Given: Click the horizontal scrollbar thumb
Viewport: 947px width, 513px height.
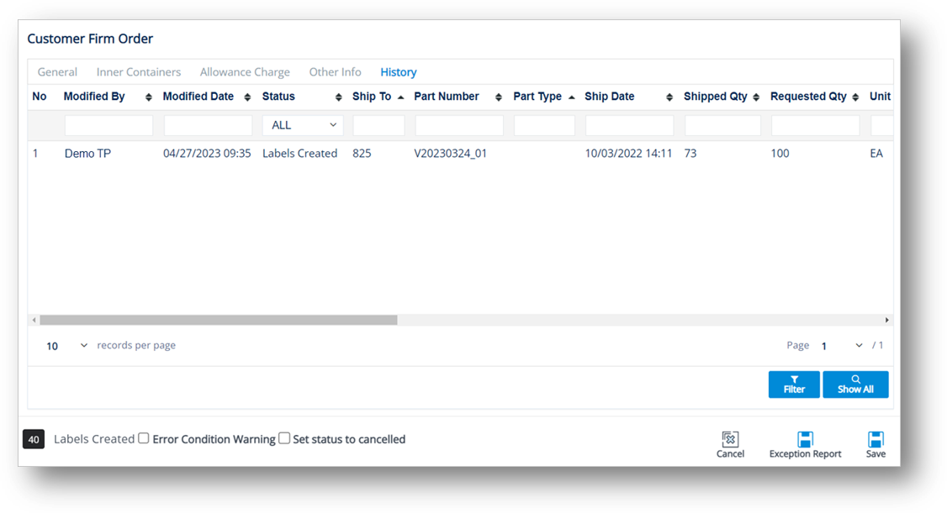Looking at the screenshot, I should 218,320.
